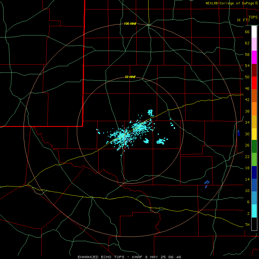Click the legend value "34"

[247, 123]
